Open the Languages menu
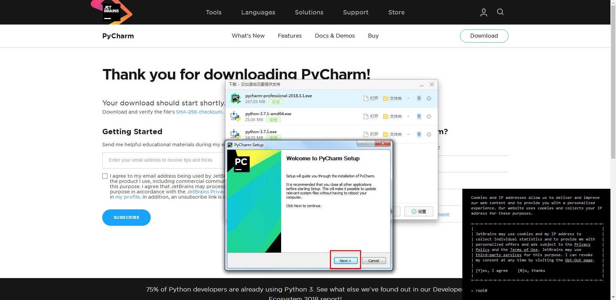 258,12
